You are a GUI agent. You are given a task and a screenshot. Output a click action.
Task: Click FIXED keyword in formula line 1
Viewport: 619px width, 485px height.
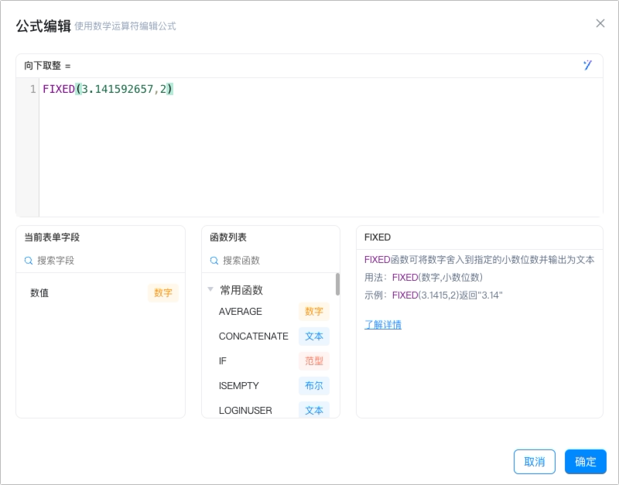(x=59, y=89)
